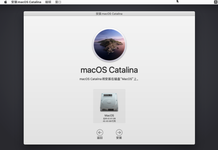Image resolution: width=218 pixels, height=150 pixels.
Task: Click the 安装 label
Action: point(119,138)
